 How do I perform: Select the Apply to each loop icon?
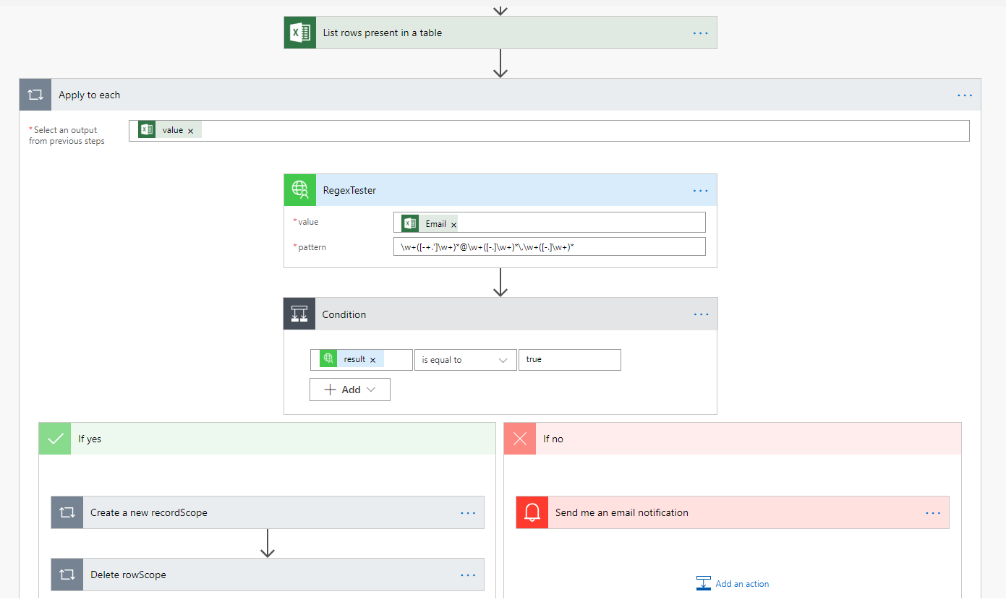coord(35,95)
